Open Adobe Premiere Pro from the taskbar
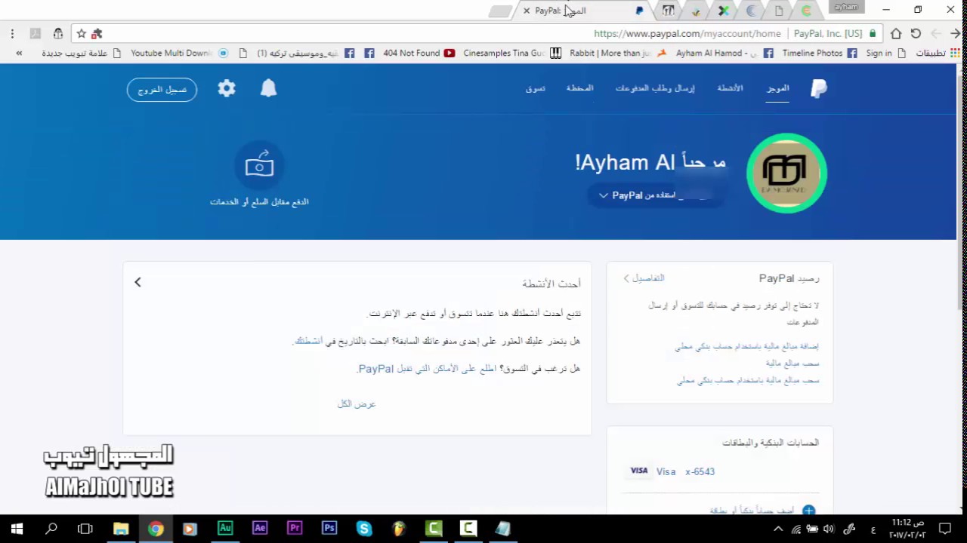This screenshot has width=967, height=543. pyautogui.click(x=295, y=529)
